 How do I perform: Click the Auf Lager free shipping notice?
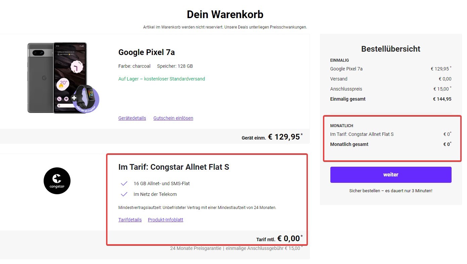point(161,79)
